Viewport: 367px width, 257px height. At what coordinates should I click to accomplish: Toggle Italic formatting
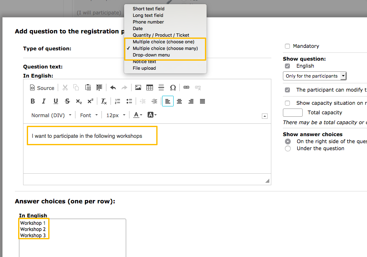44,101
